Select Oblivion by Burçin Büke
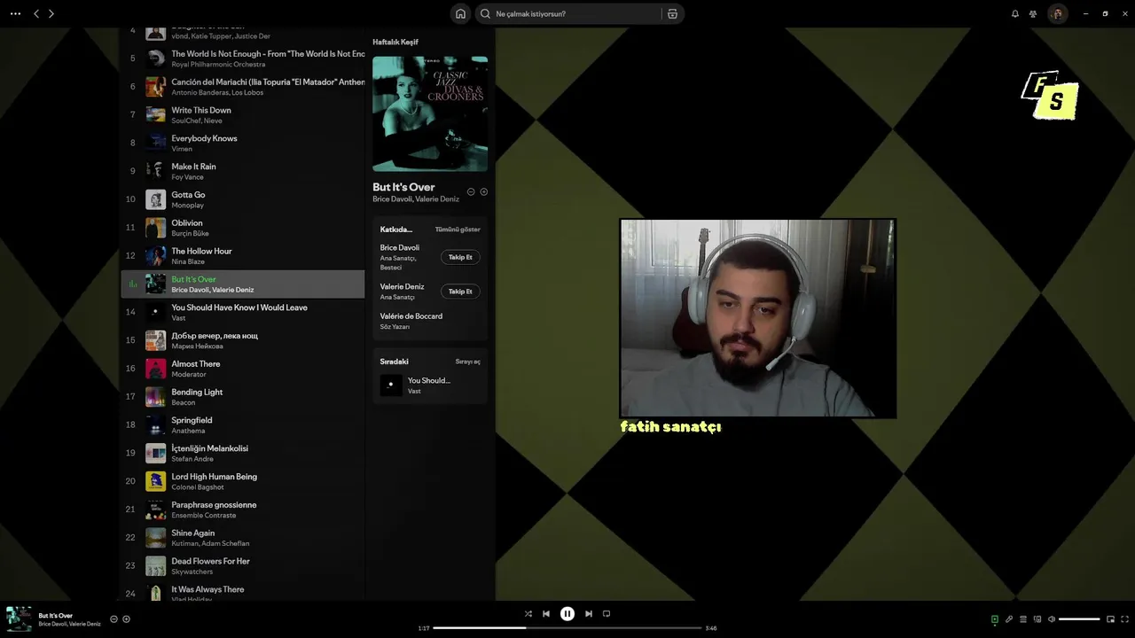The image size is (1135, 638). tap(242, 228)
